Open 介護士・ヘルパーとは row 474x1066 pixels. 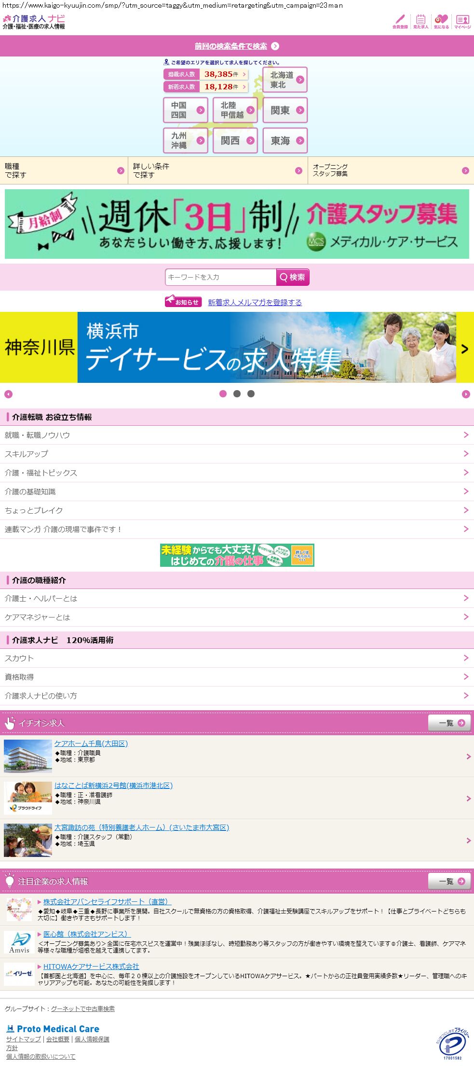pyautogui.click(x=237, y=598)
